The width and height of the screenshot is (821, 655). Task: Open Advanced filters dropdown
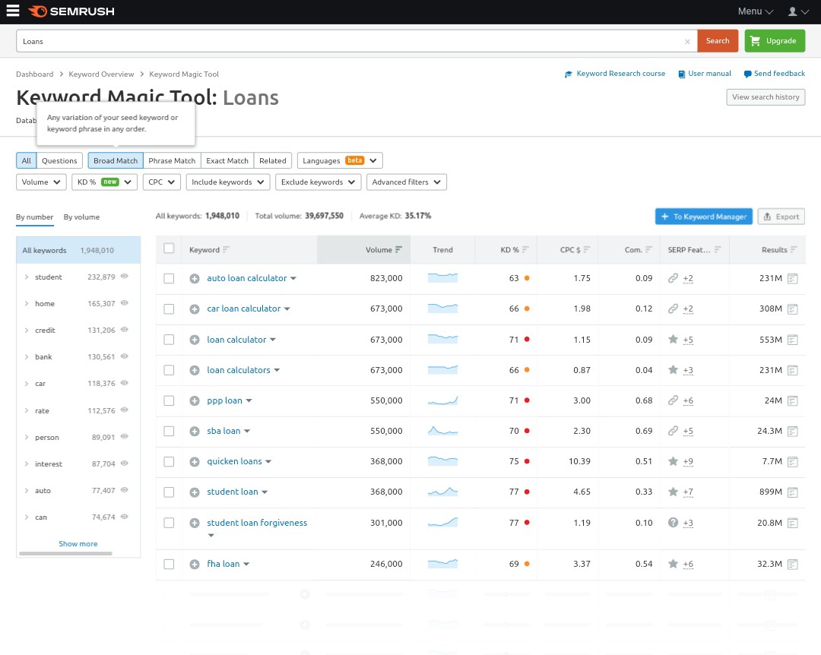406,182
